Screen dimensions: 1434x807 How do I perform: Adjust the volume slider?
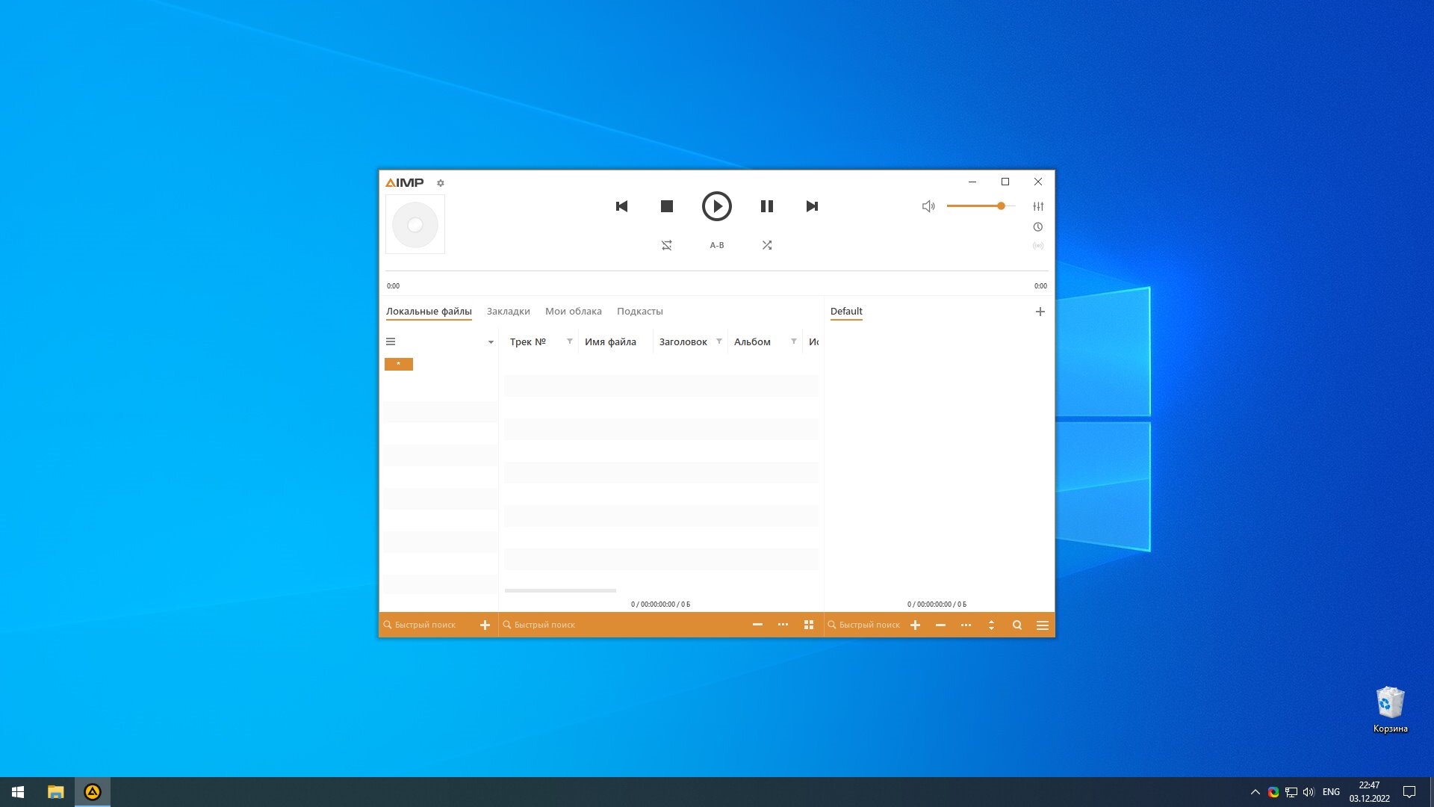[981, 206]
